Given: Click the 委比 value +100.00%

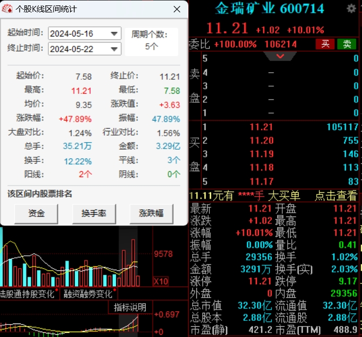Looking at the screenshot, I should click(x=235, y=44).
